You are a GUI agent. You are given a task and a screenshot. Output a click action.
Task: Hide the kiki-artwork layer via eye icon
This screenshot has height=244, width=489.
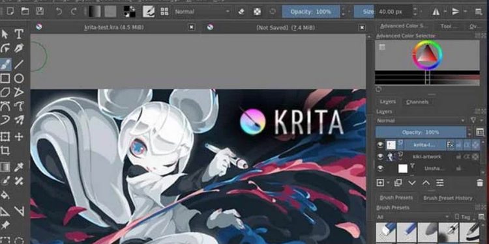(x=380, y=157)
